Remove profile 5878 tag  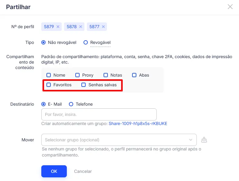tap(80, 27)
